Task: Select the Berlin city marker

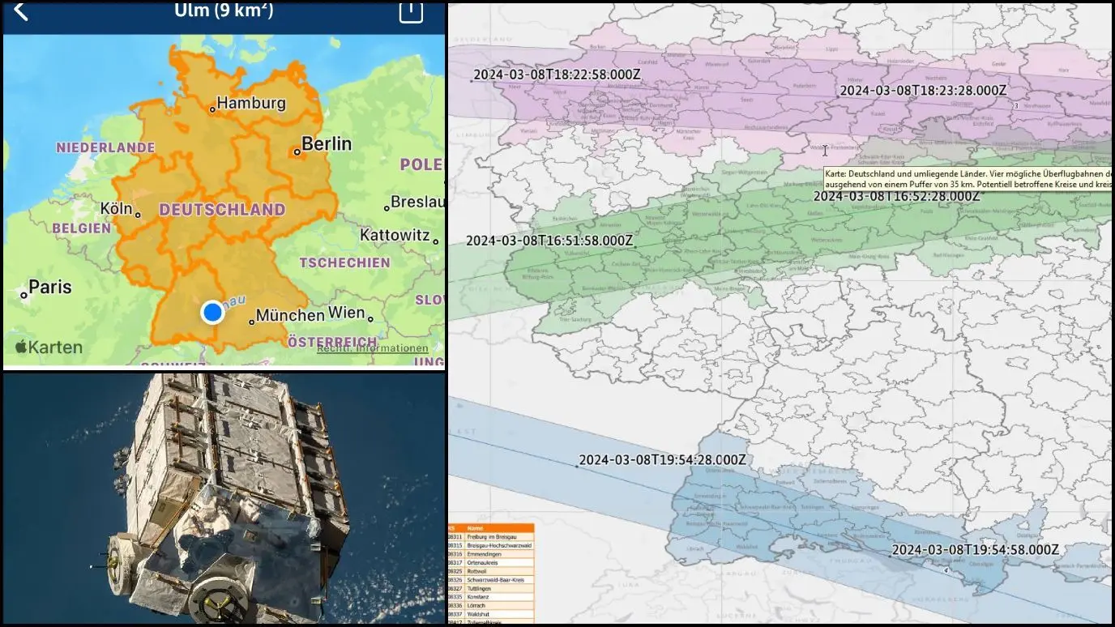Action: [x=297, y=151]
